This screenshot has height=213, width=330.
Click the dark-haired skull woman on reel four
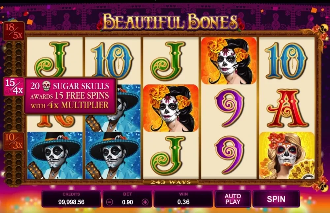pos(229,61)
